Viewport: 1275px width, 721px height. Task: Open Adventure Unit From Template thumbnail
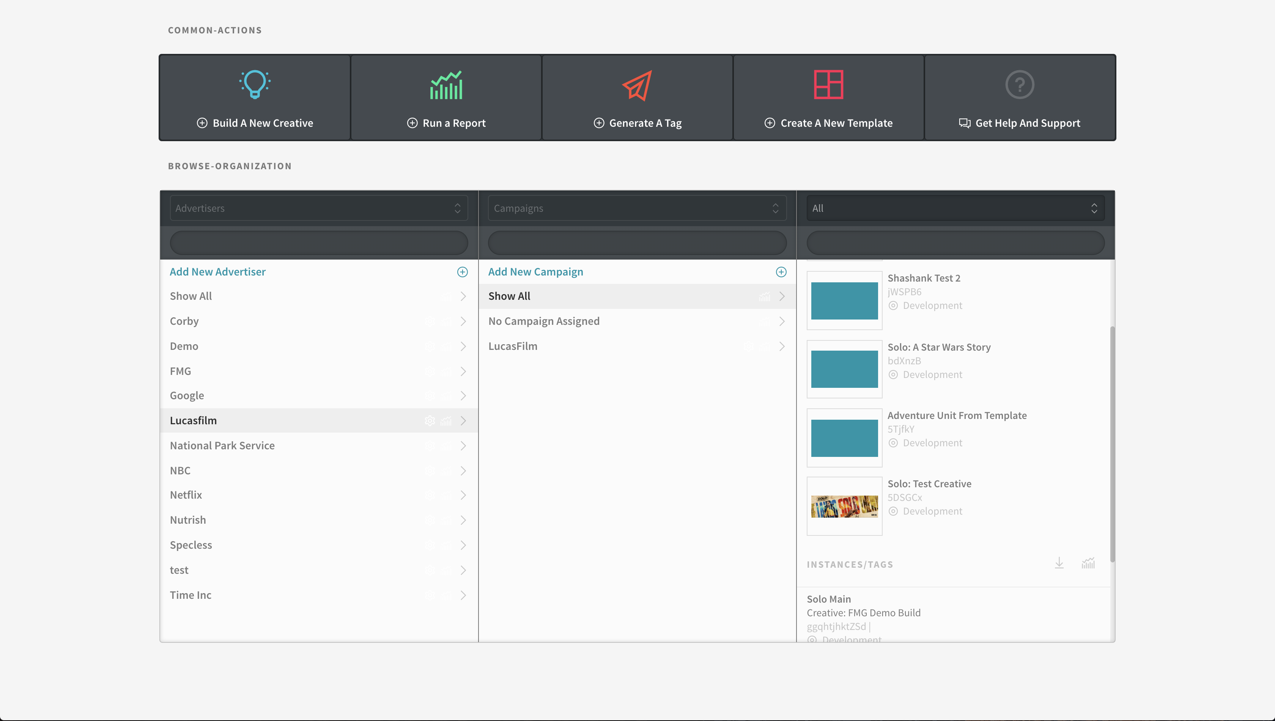pos(844,438)
